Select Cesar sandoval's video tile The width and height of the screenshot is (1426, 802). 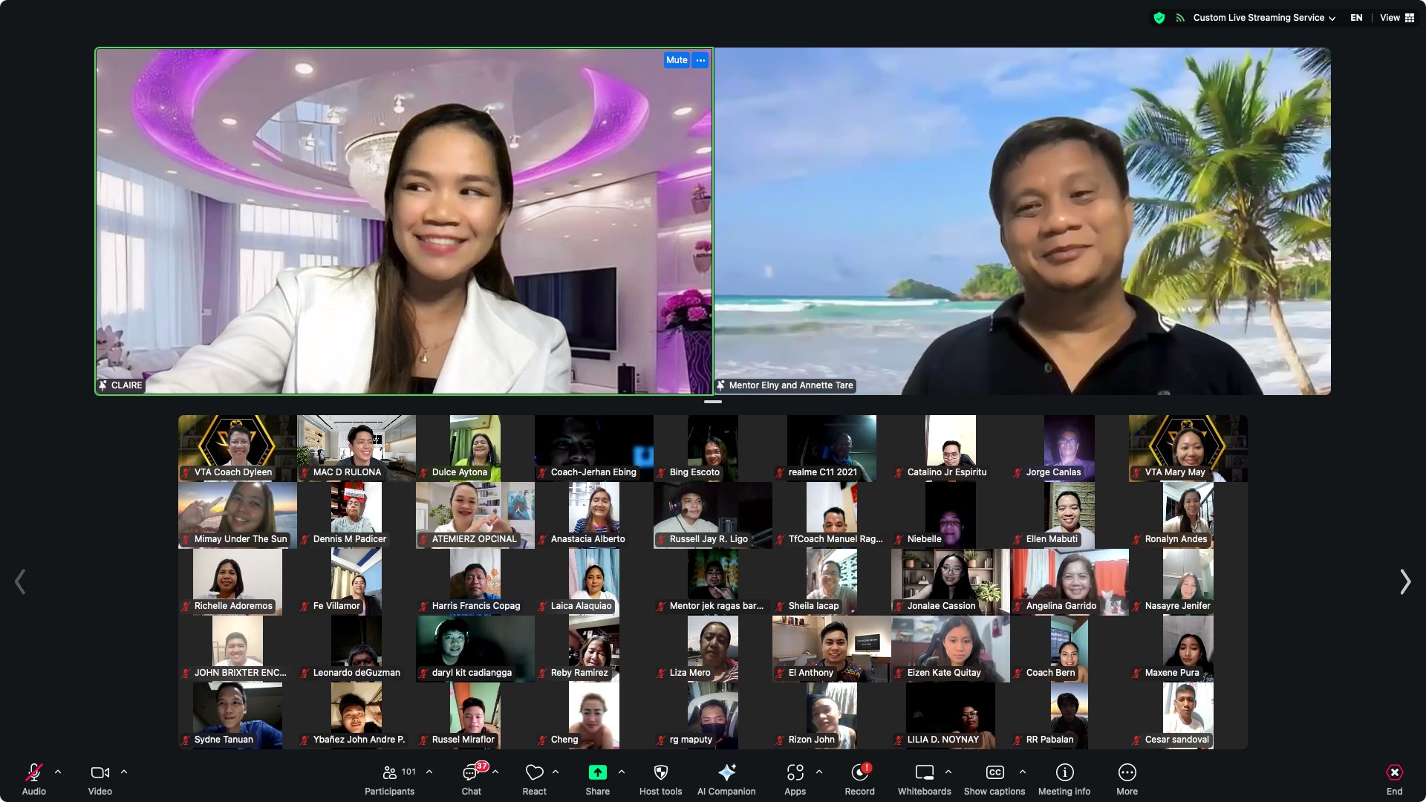[x=1188, y=715]
